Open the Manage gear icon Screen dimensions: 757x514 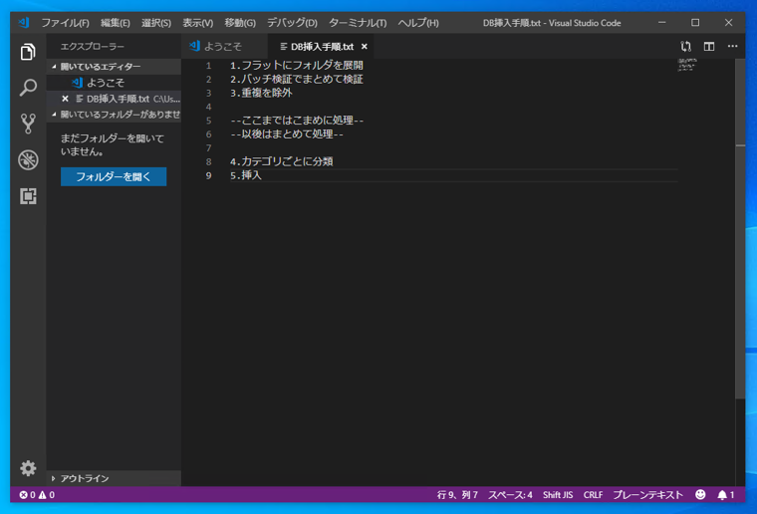click(28, 468)
